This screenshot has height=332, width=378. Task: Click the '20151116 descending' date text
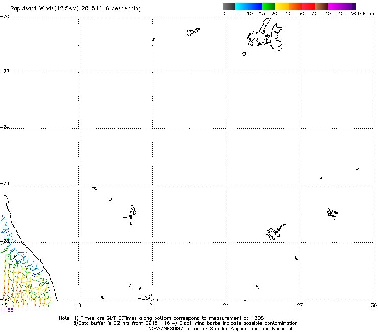pos(112,9)
